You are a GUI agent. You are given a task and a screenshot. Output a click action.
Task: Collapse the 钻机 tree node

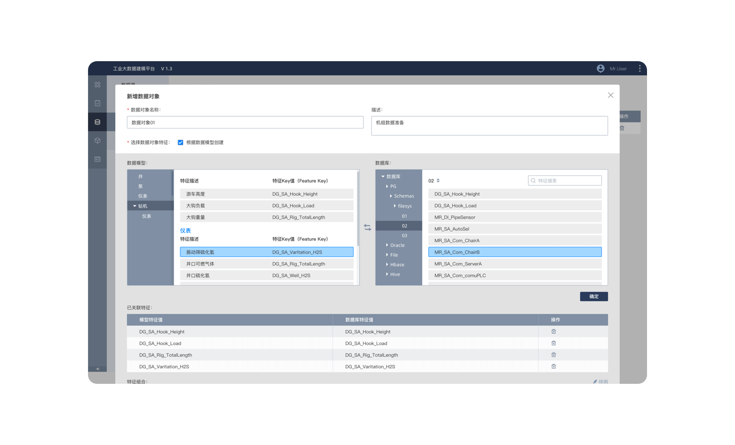pos(135,206)
